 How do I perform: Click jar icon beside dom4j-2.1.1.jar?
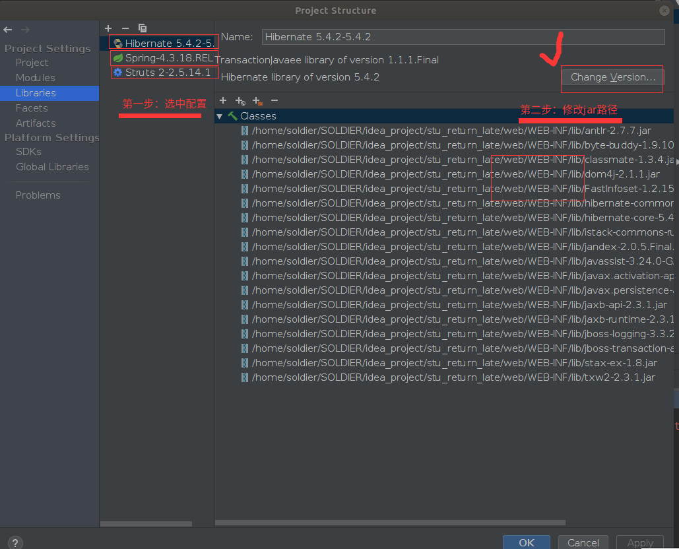(245, 174)
